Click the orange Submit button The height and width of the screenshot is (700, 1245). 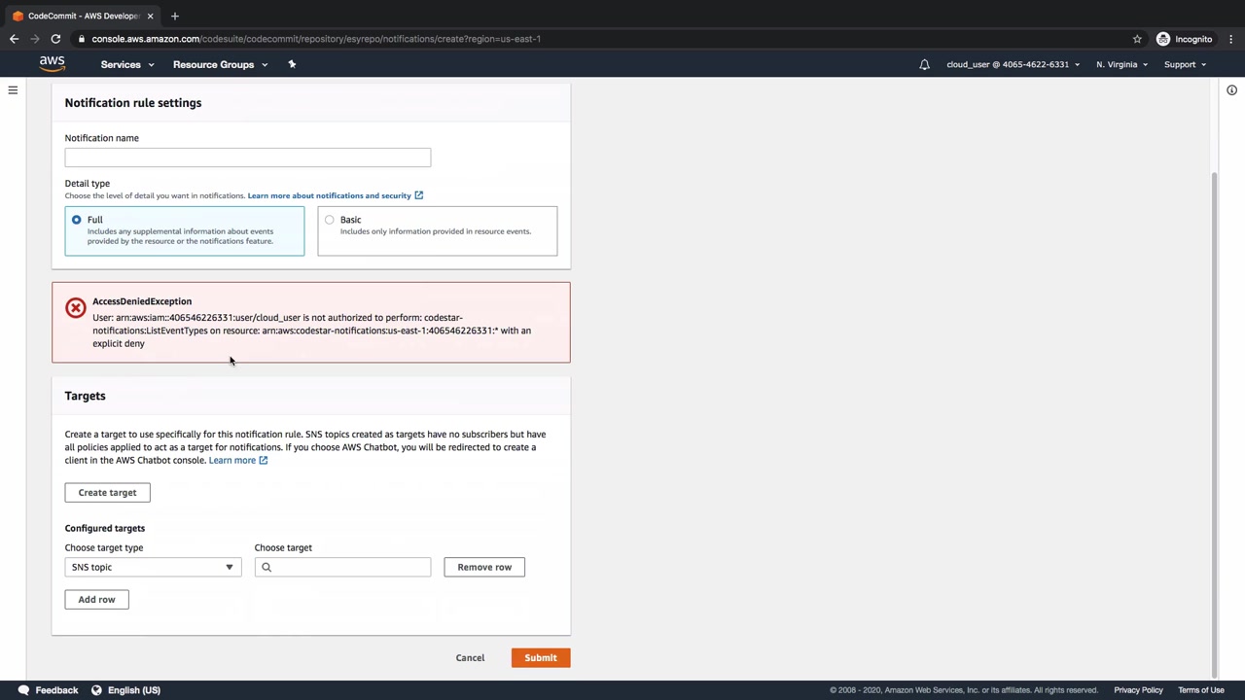click(541, 658)
